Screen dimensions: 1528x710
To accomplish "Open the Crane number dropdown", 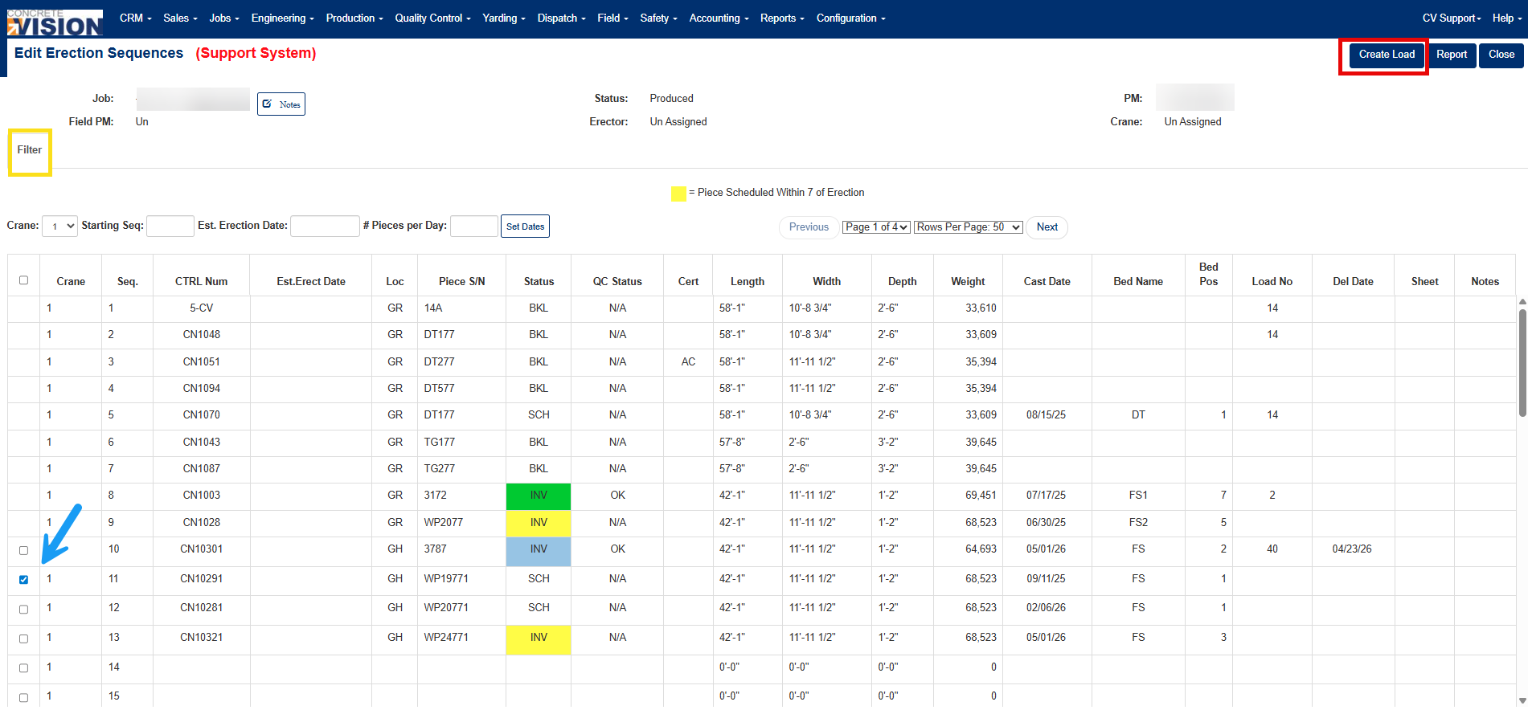I will tap(59, 226).
